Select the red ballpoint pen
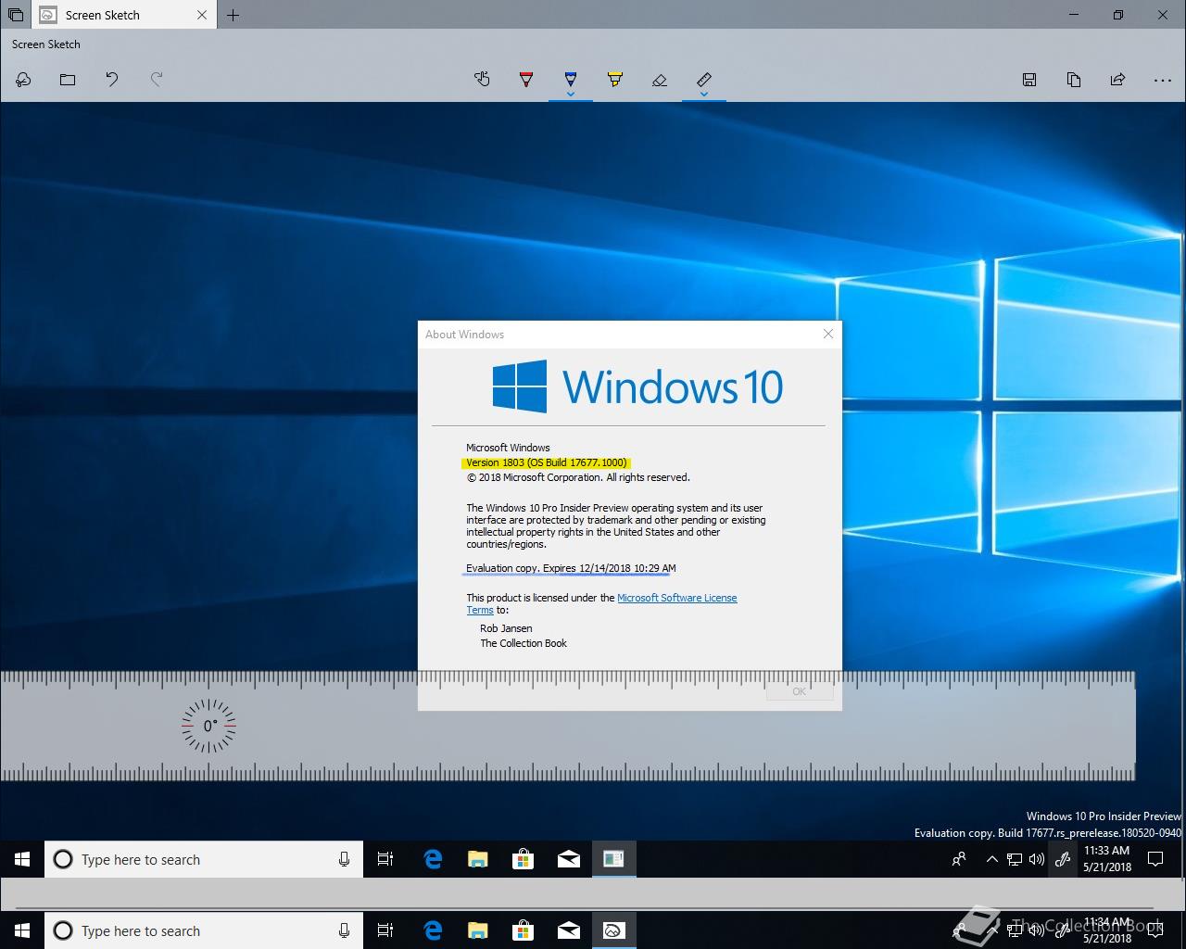1186x949 pixels. coord(526,80)
